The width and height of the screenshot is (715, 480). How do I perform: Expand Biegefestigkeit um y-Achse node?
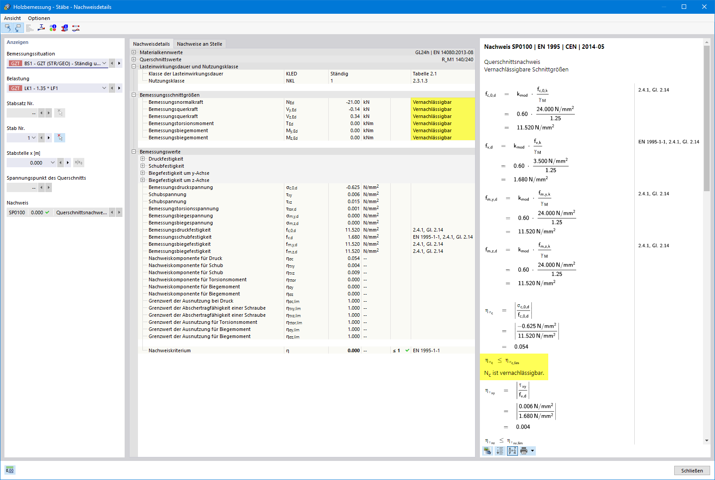(143, 173)
